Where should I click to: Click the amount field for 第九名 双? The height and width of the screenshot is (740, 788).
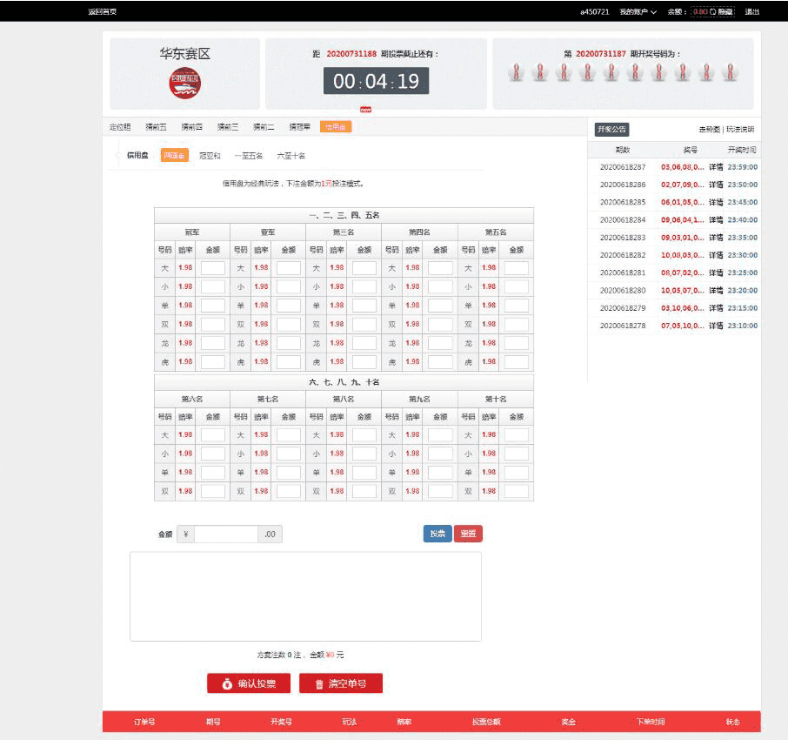(x=440, y=492)
